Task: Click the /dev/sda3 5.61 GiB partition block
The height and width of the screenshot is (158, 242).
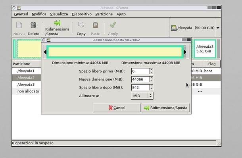Action: pyautogui.click(x=205, y=49)
